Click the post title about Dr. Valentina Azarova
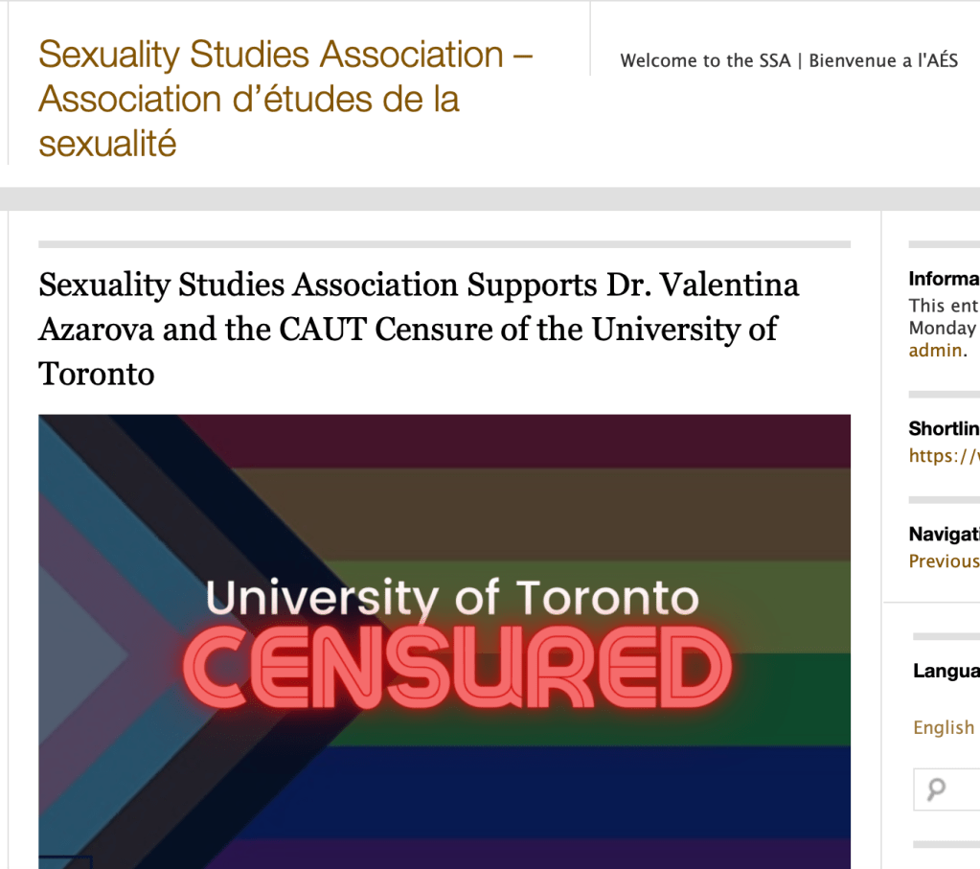Viewport: 980px width, 869px height. [x=419, y=329]
